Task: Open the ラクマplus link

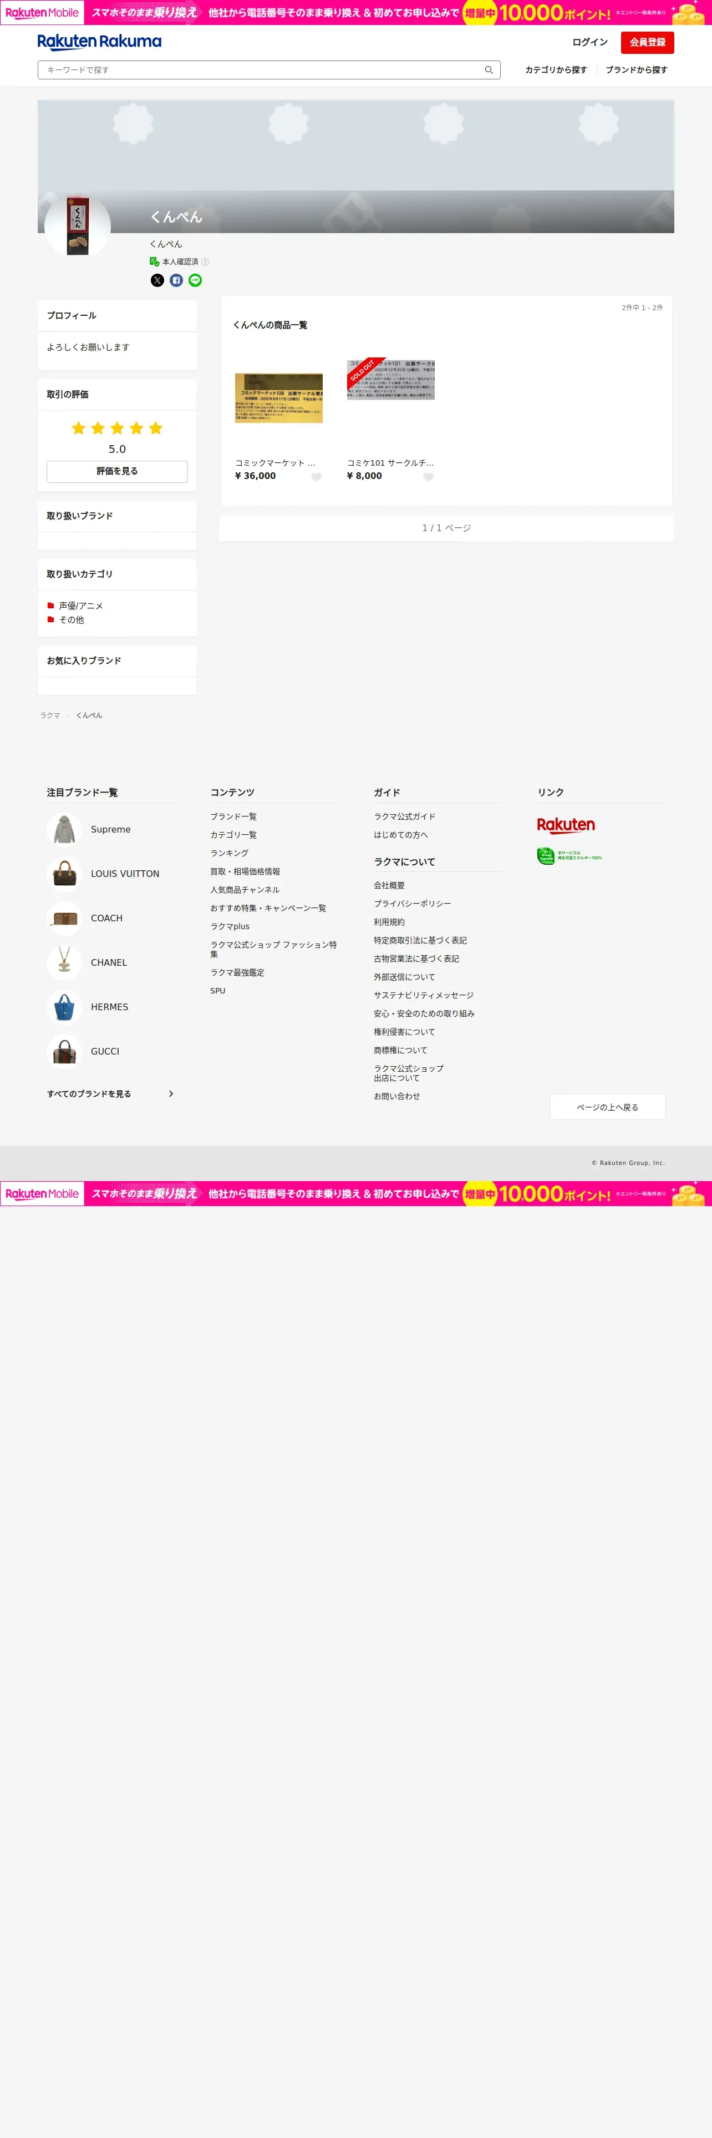Action: [x=230, y=926]
